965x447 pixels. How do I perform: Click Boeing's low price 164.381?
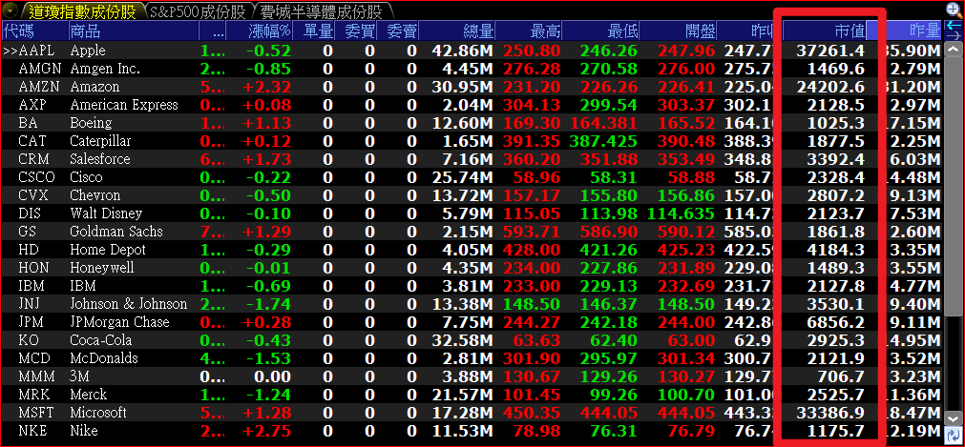click(x=604, y=123)
